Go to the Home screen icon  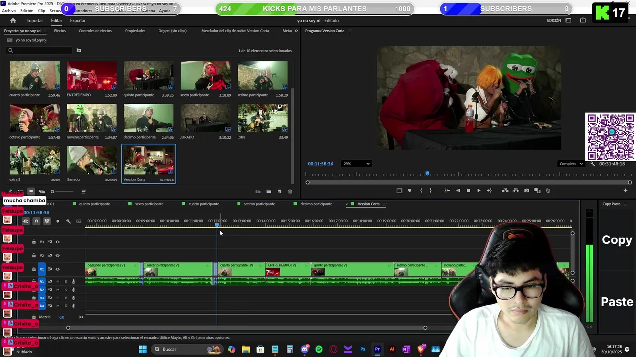click(x=13, y=20)
